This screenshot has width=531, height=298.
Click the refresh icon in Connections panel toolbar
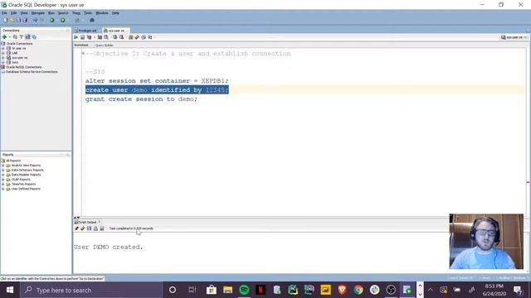15,36
